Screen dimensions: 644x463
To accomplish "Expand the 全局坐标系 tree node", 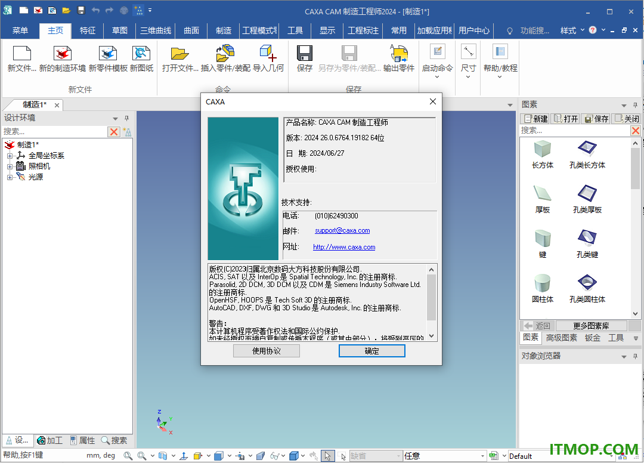I will [x=10, y=156].
